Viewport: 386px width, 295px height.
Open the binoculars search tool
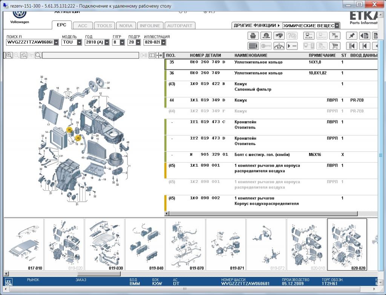(x=279, y=36)
